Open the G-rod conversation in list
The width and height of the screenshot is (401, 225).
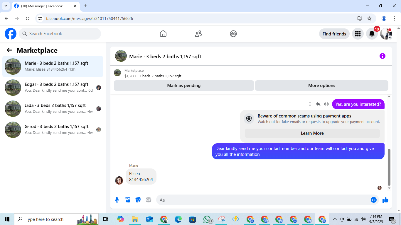tap(53, 130)
